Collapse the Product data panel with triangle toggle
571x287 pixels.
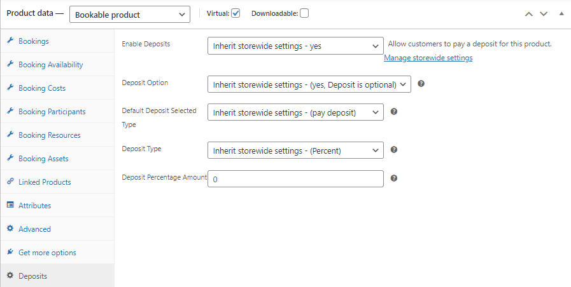tap(561, 13)
